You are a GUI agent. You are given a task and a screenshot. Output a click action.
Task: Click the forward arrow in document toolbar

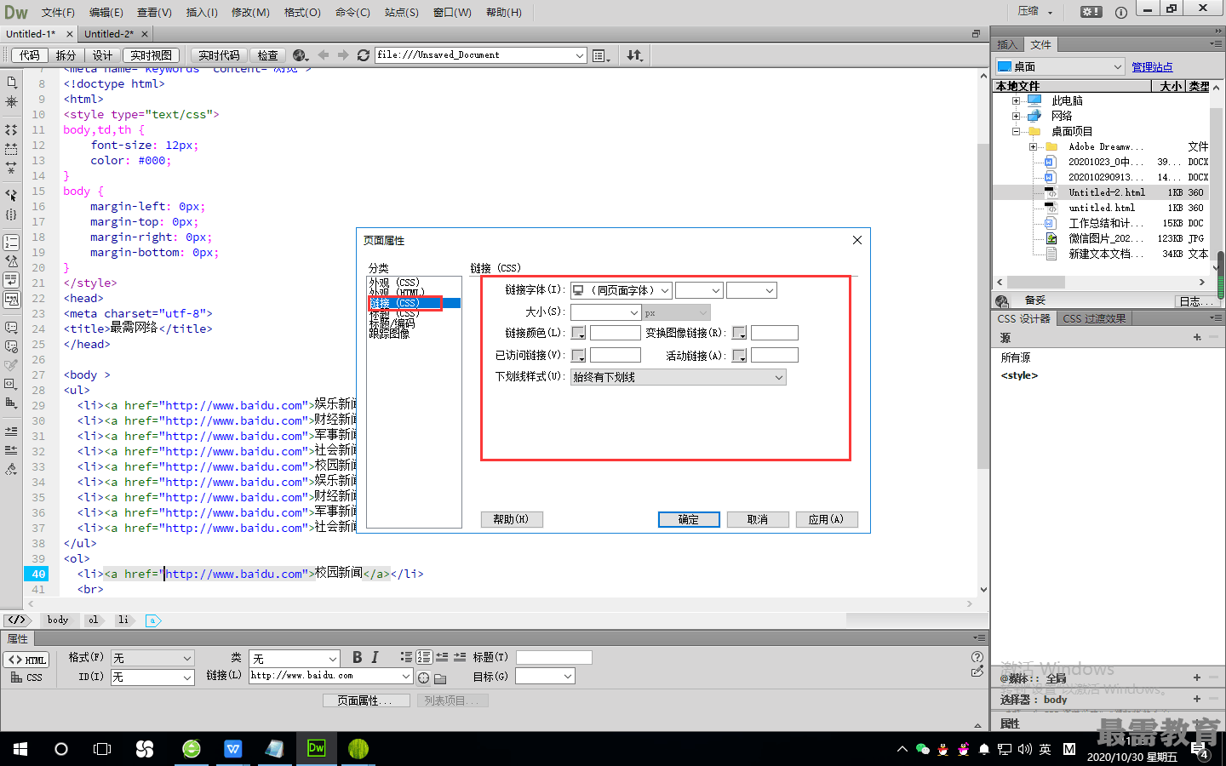[343, 55]
